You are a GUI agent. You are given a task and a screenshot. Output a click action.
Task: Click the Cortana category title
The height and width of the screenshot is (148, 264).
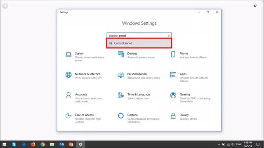(x=132, y=115)
